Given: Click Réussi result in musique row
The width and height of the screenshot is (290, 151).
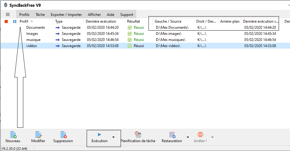Looking at the screenshot, I should coord(139,40).
